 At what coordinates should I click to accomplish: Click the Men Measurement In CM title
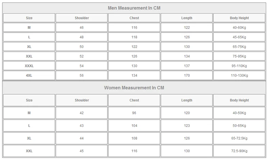pos(134,8)
